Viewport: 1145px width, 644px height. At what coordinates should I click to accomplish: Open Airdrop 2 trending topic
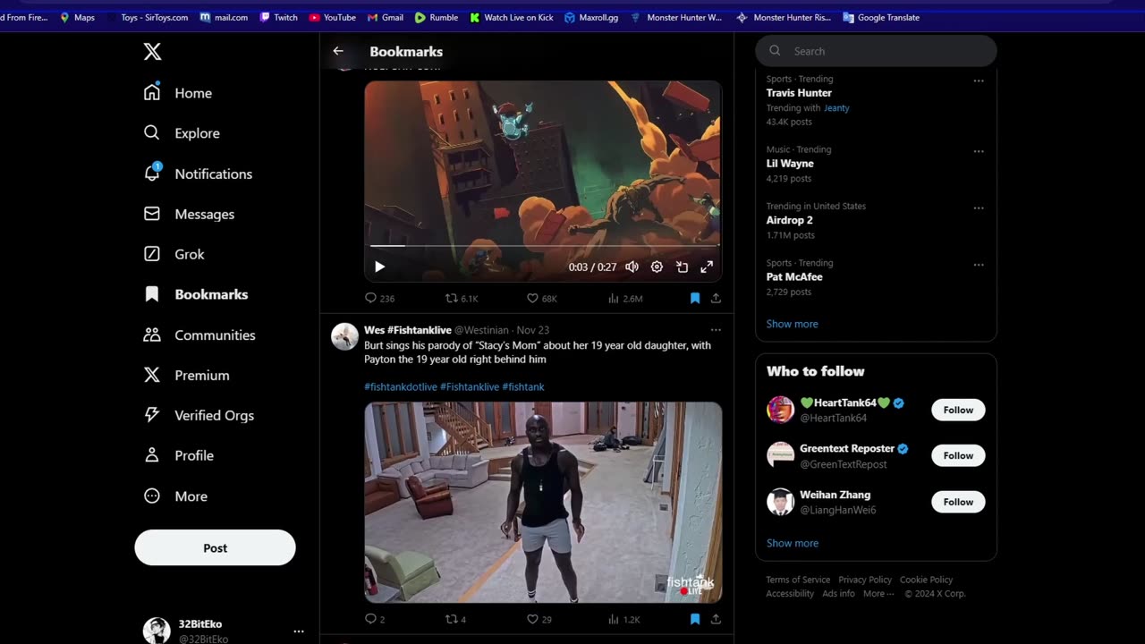pyautogui.click(x=789, y=220)
